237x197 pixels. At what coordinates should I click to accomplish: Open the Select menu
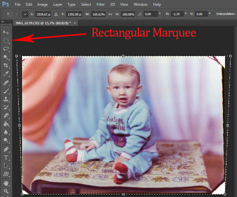(86, 4)
